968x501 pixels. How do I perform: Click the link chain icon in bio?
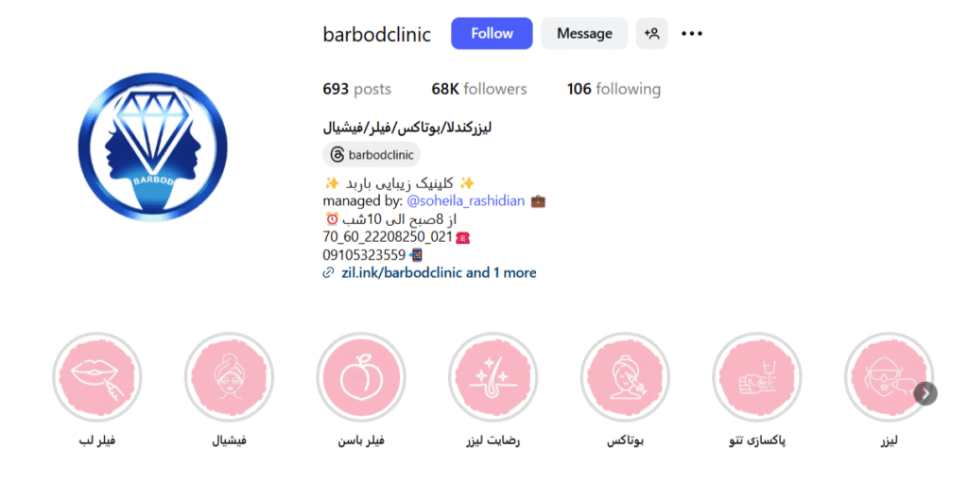click(328, 273)
